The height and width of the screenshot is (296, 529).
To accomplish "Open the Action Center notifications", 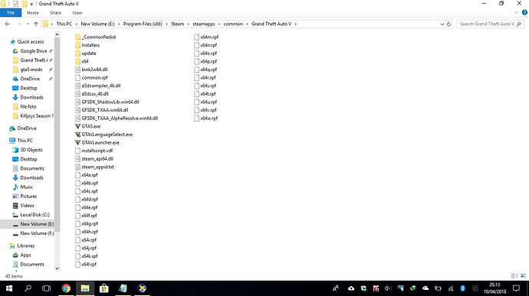I will point(516,288).
